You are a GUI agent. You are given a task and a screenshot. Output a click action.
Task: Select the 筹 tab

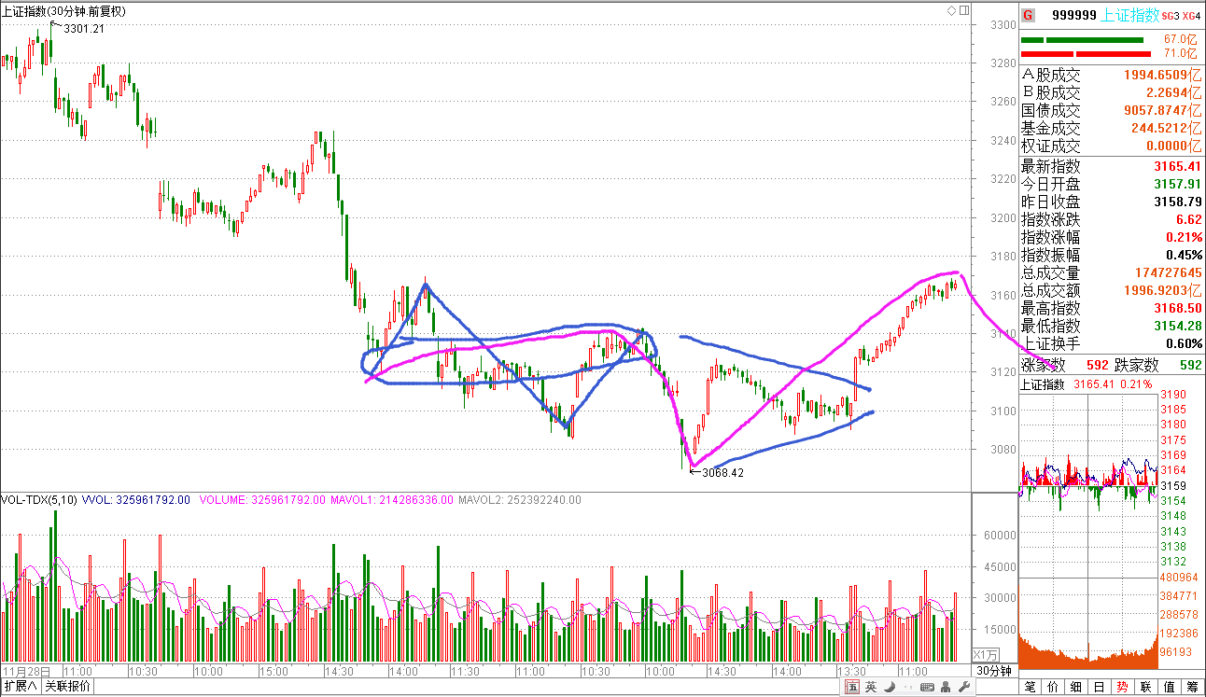(x=1191, y=688)
